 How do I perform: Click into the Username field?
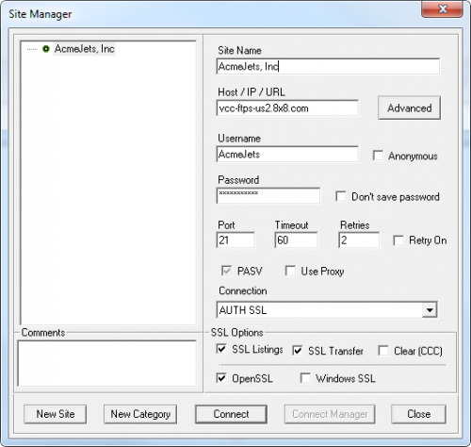click(287, 154)
